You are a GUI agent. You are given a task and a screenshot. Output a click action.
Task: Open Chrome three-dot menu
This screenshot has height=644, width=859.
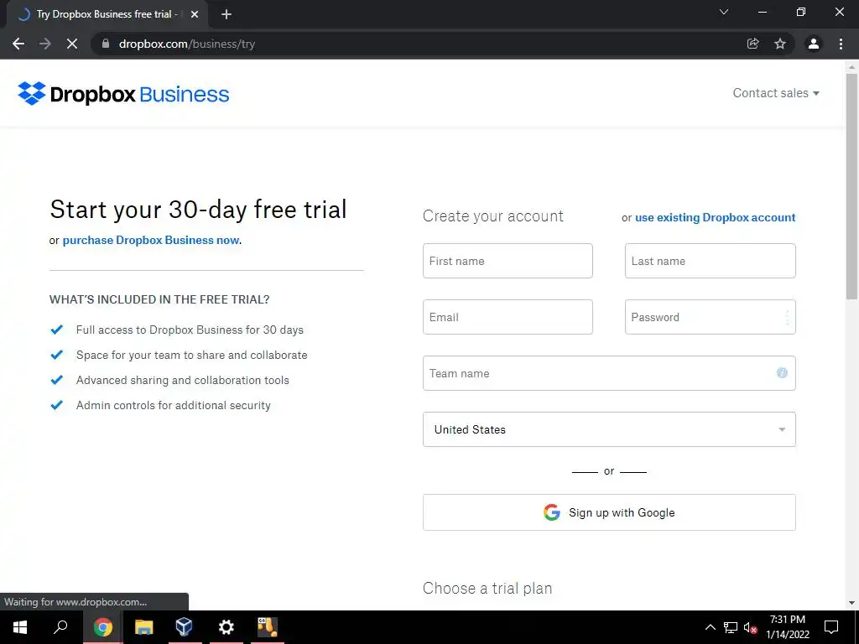point(841,44)
